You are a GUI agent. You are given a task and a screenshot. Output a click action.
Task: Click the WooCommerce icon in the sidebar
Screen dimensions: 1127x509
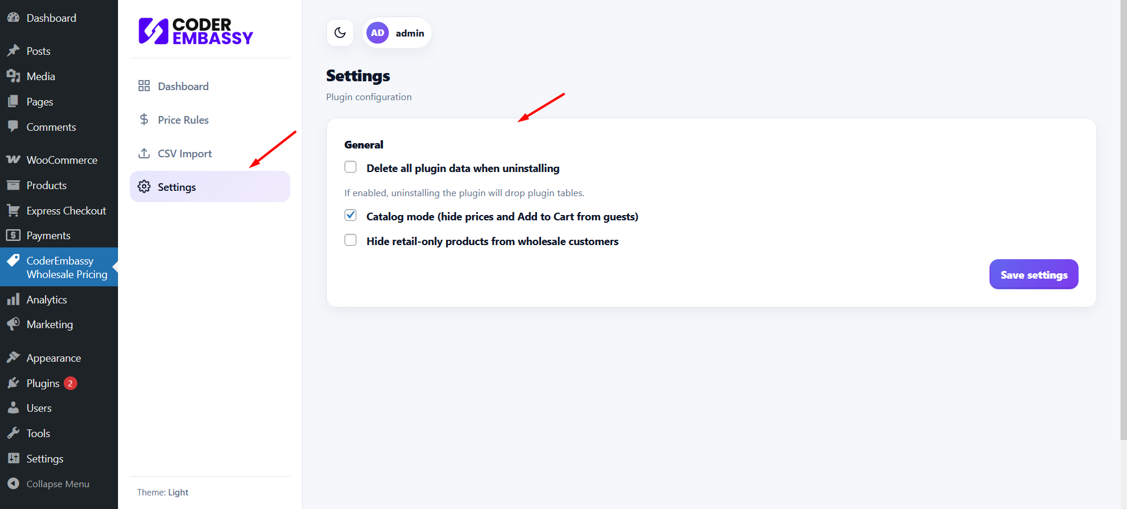pos(13,160)
